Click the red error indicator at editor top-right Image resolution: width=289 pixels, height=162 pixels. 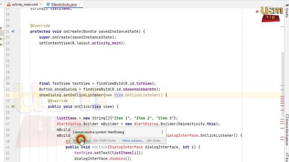pos(257,12)
